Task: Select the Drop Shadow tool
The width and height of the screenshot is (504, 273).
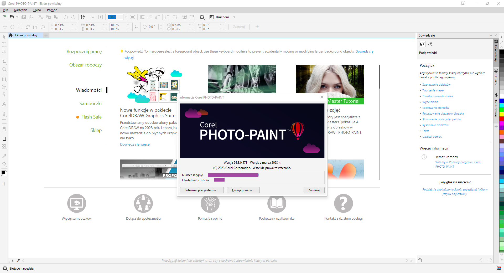Action: (4, 138)
